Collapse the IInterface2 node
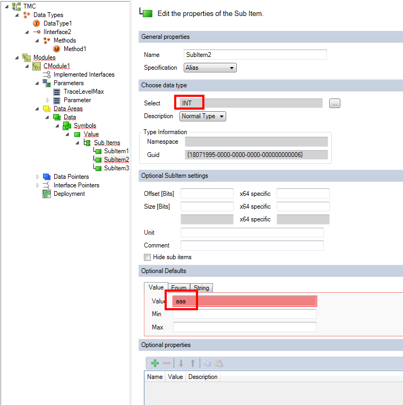The image size is (403, 405). (x=27, y=32)
